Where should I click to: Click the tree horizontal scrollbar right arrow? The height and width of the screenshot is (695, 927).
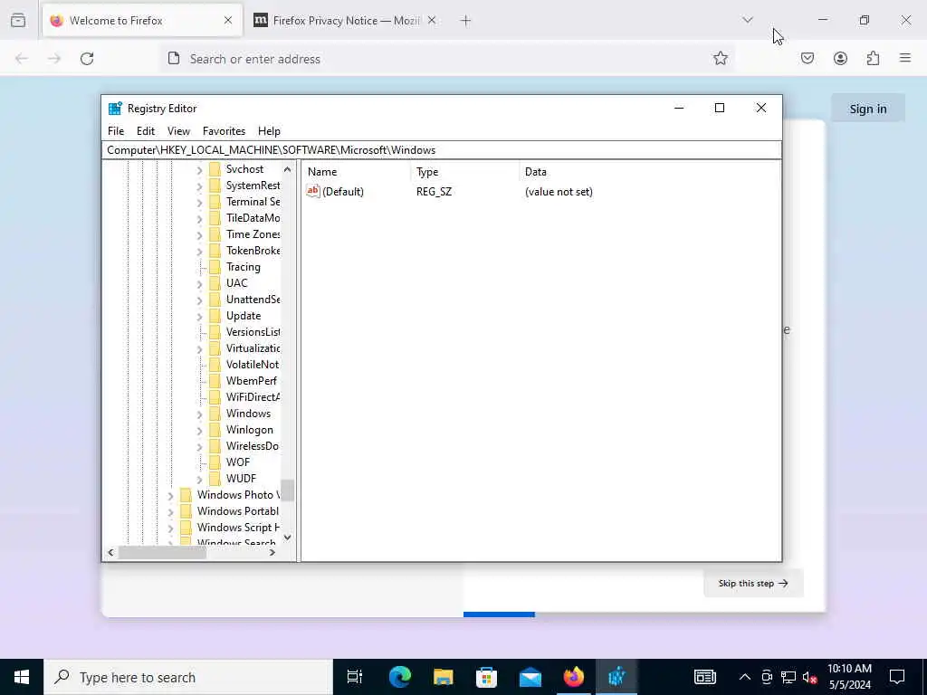(x=272, y=553)
